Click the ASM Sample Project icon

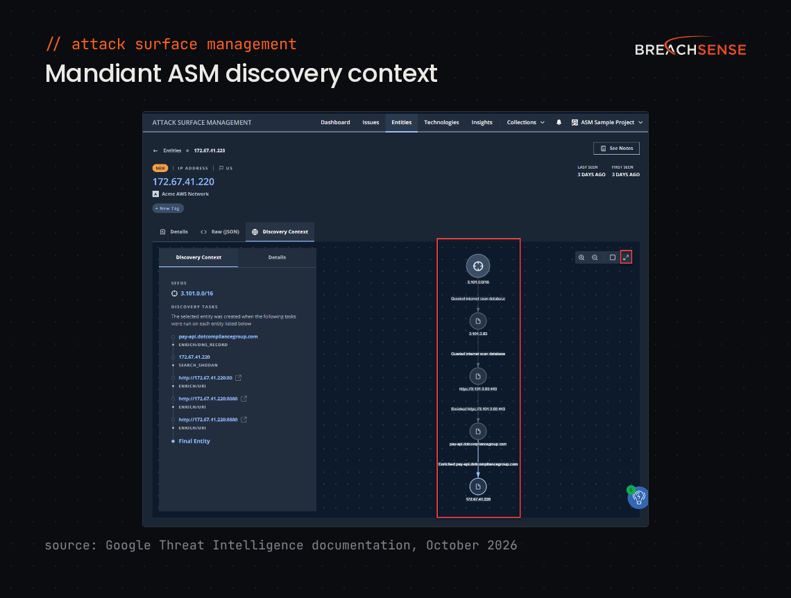click(x=575, y=123)
